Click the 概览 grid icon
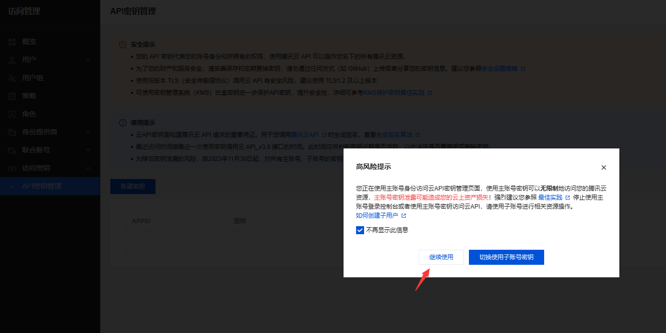The height and width of the screenshot is (333, 666). pos(13,42)
